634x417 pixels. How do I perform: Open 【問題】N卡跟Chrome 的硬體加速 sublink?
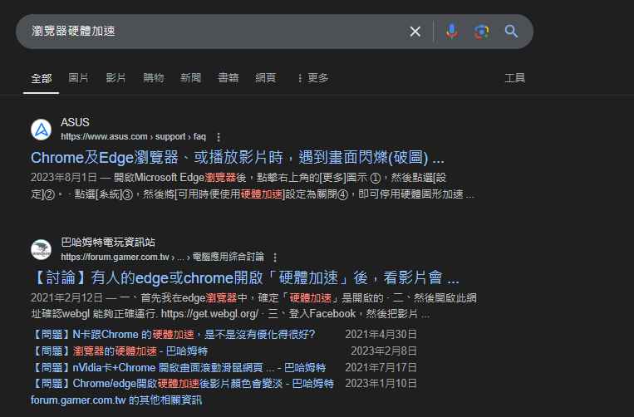pyautogui.click(x=173, y=335)
